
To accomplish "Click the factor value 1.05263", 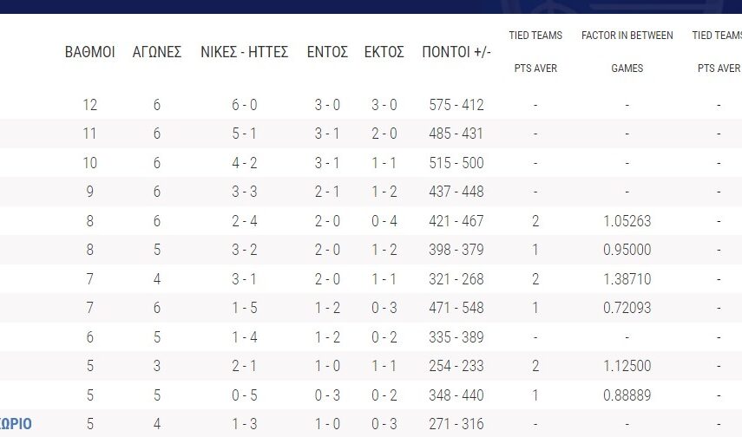I will point(627,221).
